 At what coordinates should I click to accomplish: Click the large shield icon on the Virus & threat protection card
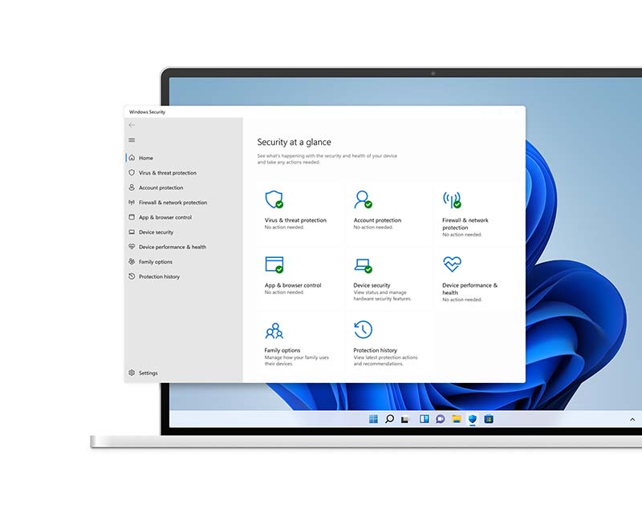(274, 200)
